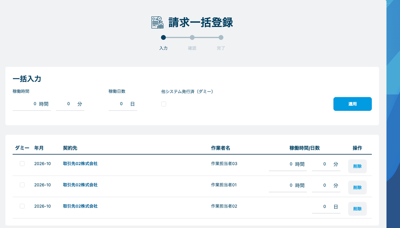
Task: Click the 作業者名 column header
Action: [x=221, y=148]
